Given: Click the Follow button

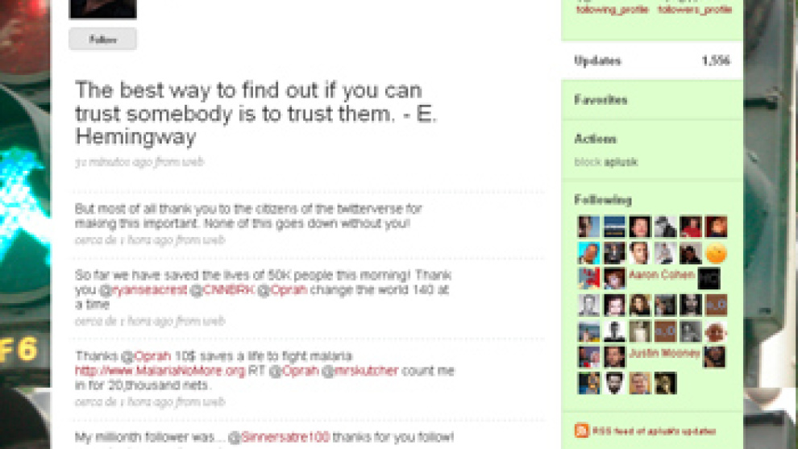Looking at the screenshot, I should tap(103, 39).
